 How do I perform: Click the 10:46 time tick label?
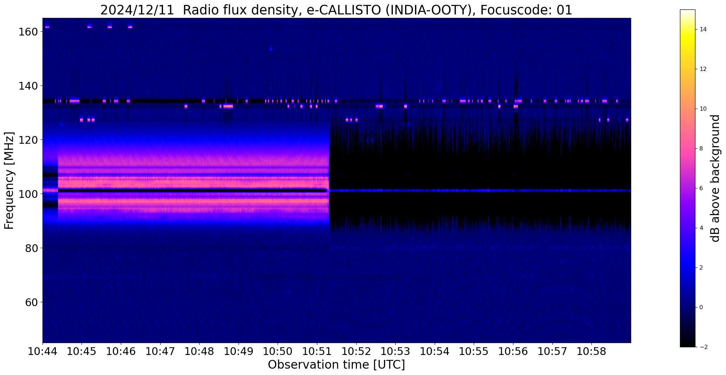[121, 351]
